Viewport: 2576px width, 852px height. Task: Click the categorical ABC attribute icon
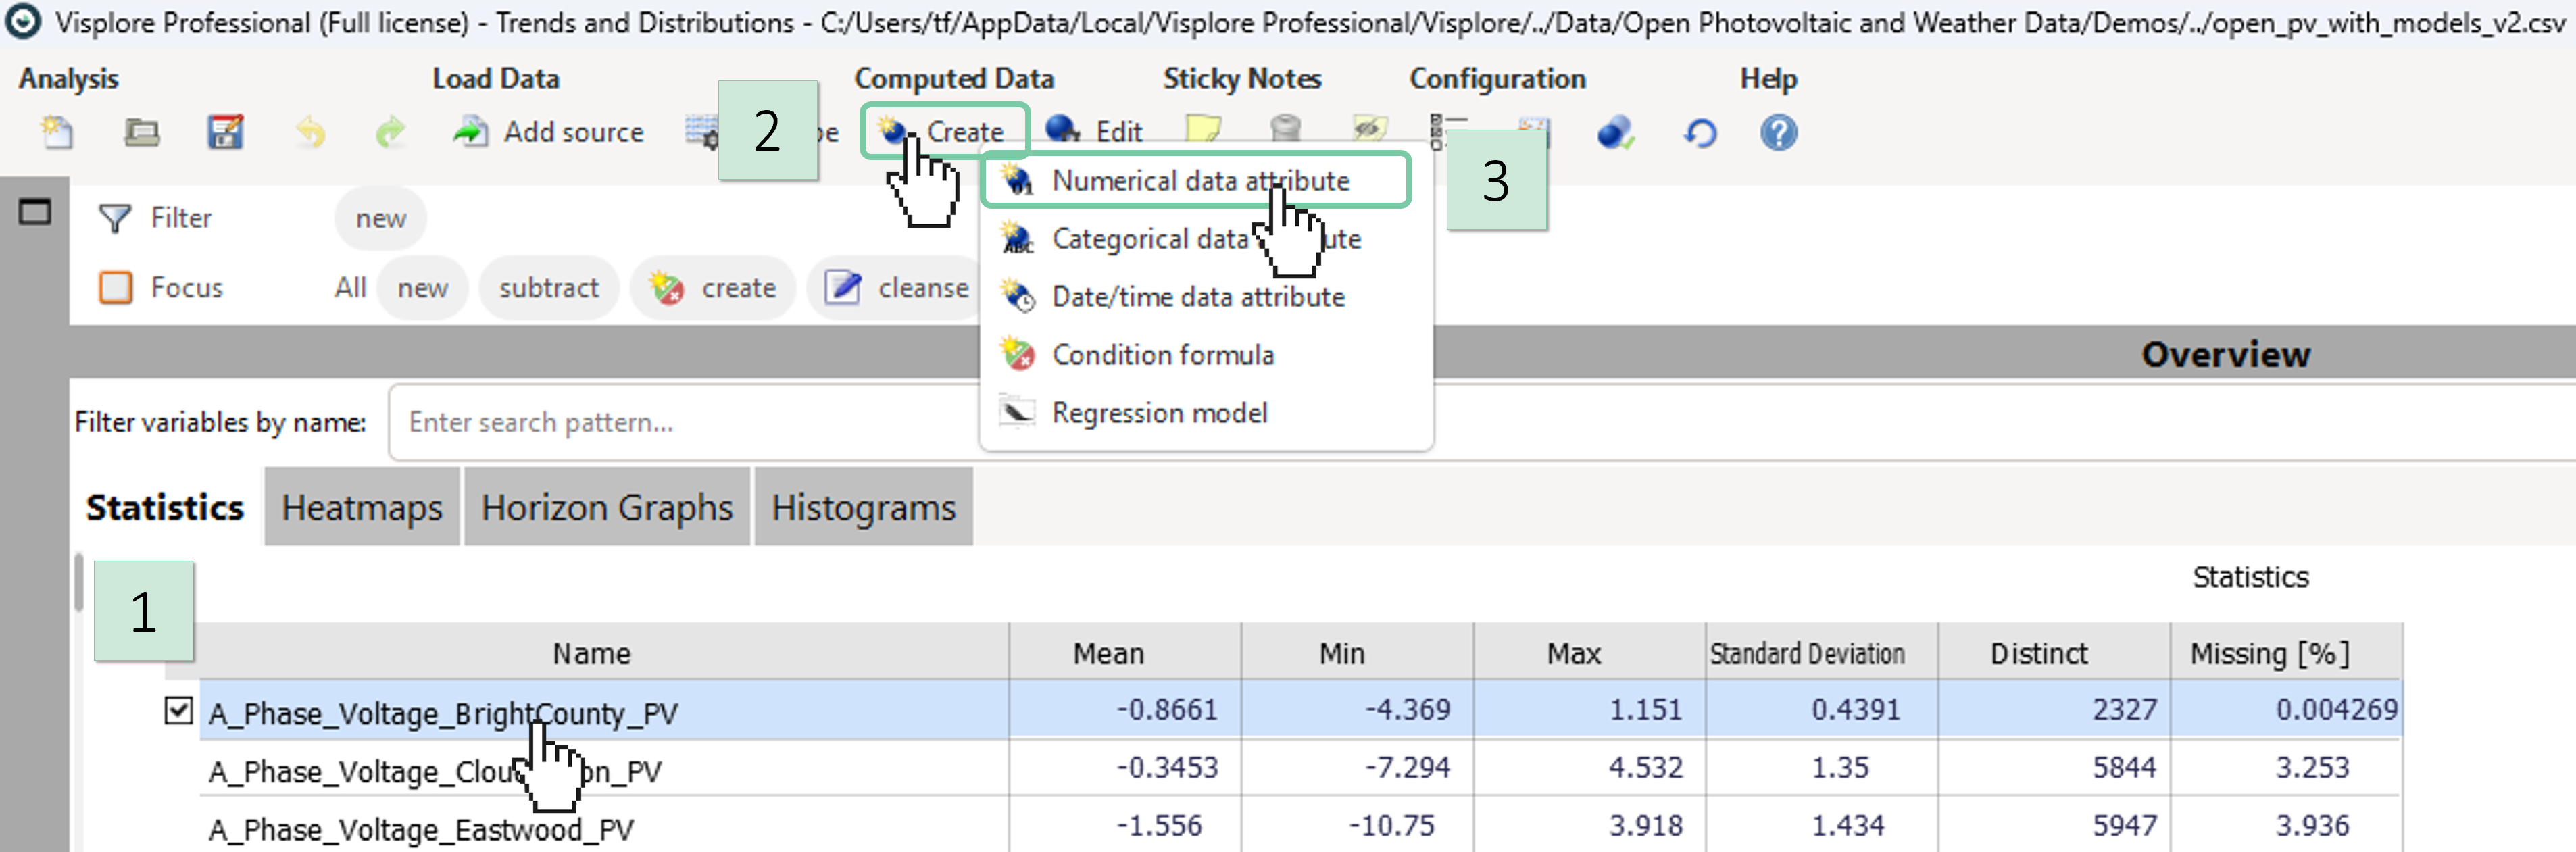tap(1018, 239)
